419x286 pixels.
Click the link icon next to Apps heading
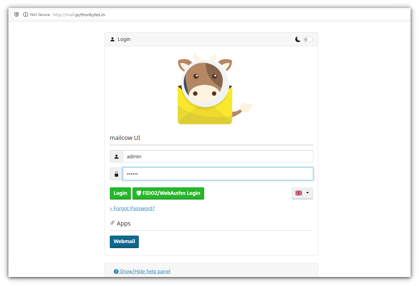point(112,222)
